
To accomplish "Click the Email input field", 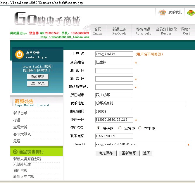I will tap(141, 144).
